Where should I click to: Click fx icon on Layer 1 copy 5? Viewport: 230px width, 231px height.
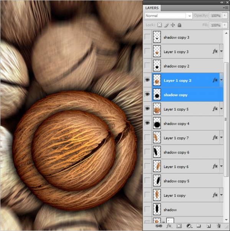click(x=215, y=109)
